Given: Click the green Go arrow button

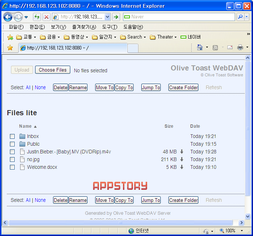Looking at the screenshot, I should 116,17.
